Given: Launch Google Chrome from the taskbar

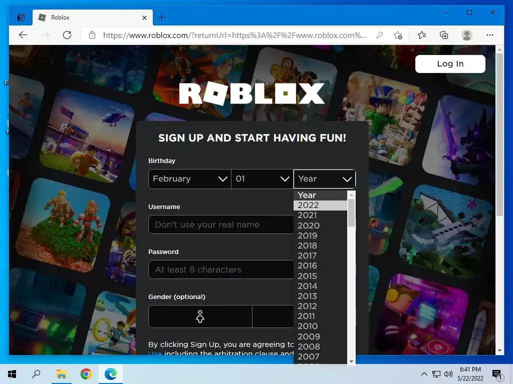Looking at the screenshot, I should click(x=86, y=374).
